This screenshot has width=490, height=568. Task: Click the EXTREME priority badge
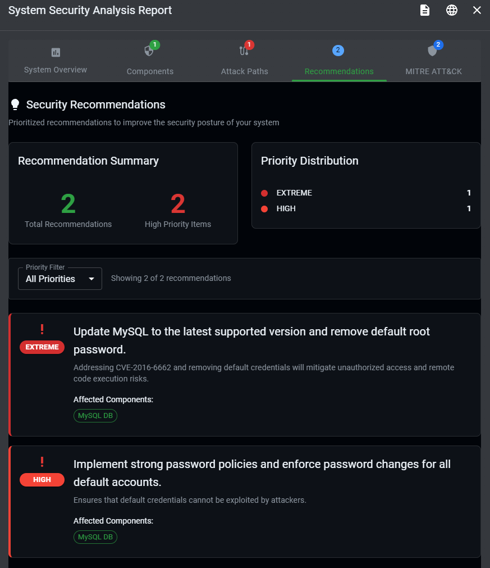coord(42,347)
